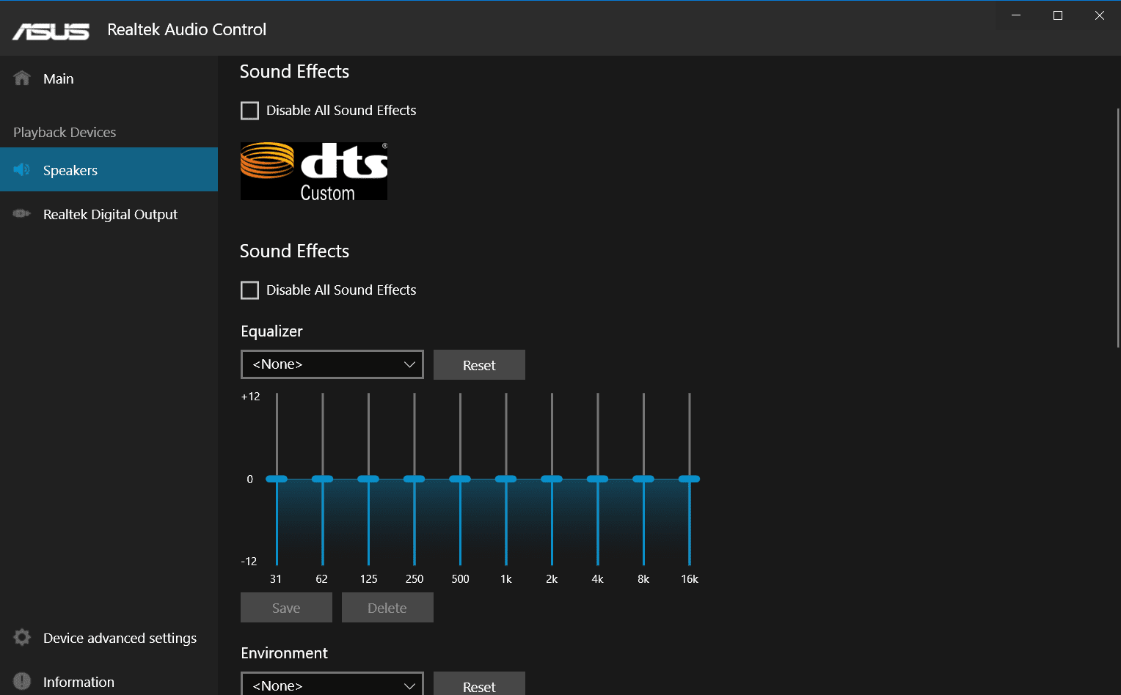The width and height of the screenshot is (1121, 695).
Task: Select Speakers playback device
Action: click(109, 169)
